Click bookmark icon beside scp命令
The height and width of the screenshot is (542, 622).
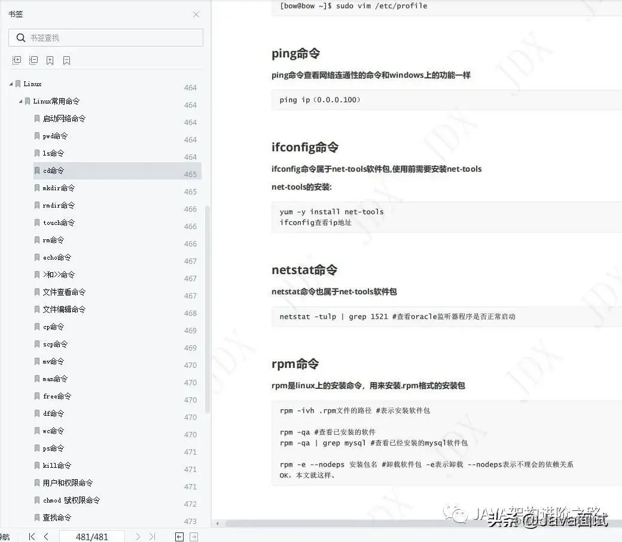(x=37, y=344)
